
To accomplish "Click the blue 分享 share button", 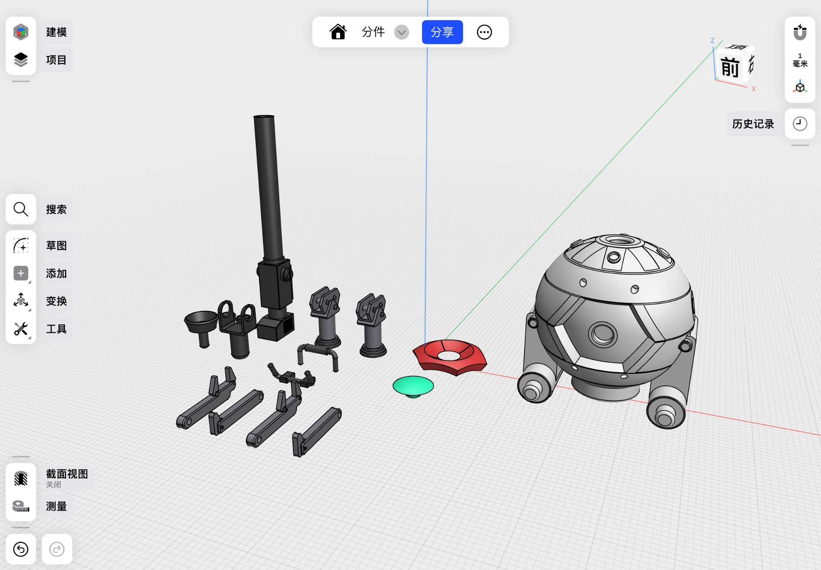I will (x=442, y=32).
